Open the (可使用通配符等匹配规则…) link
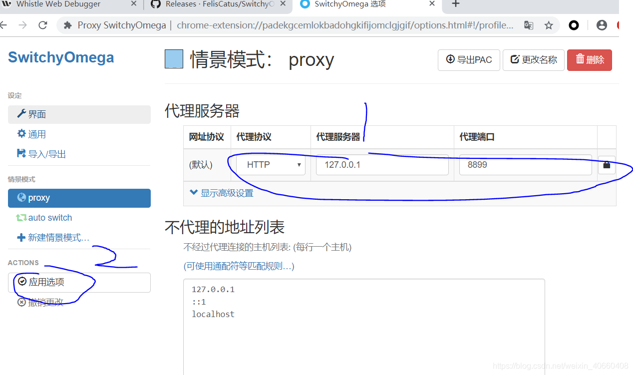 click(x=239, y=266)
